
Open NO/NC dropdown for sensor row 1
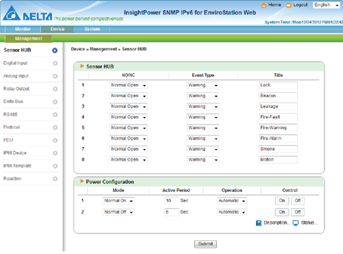tap(128, 85)
